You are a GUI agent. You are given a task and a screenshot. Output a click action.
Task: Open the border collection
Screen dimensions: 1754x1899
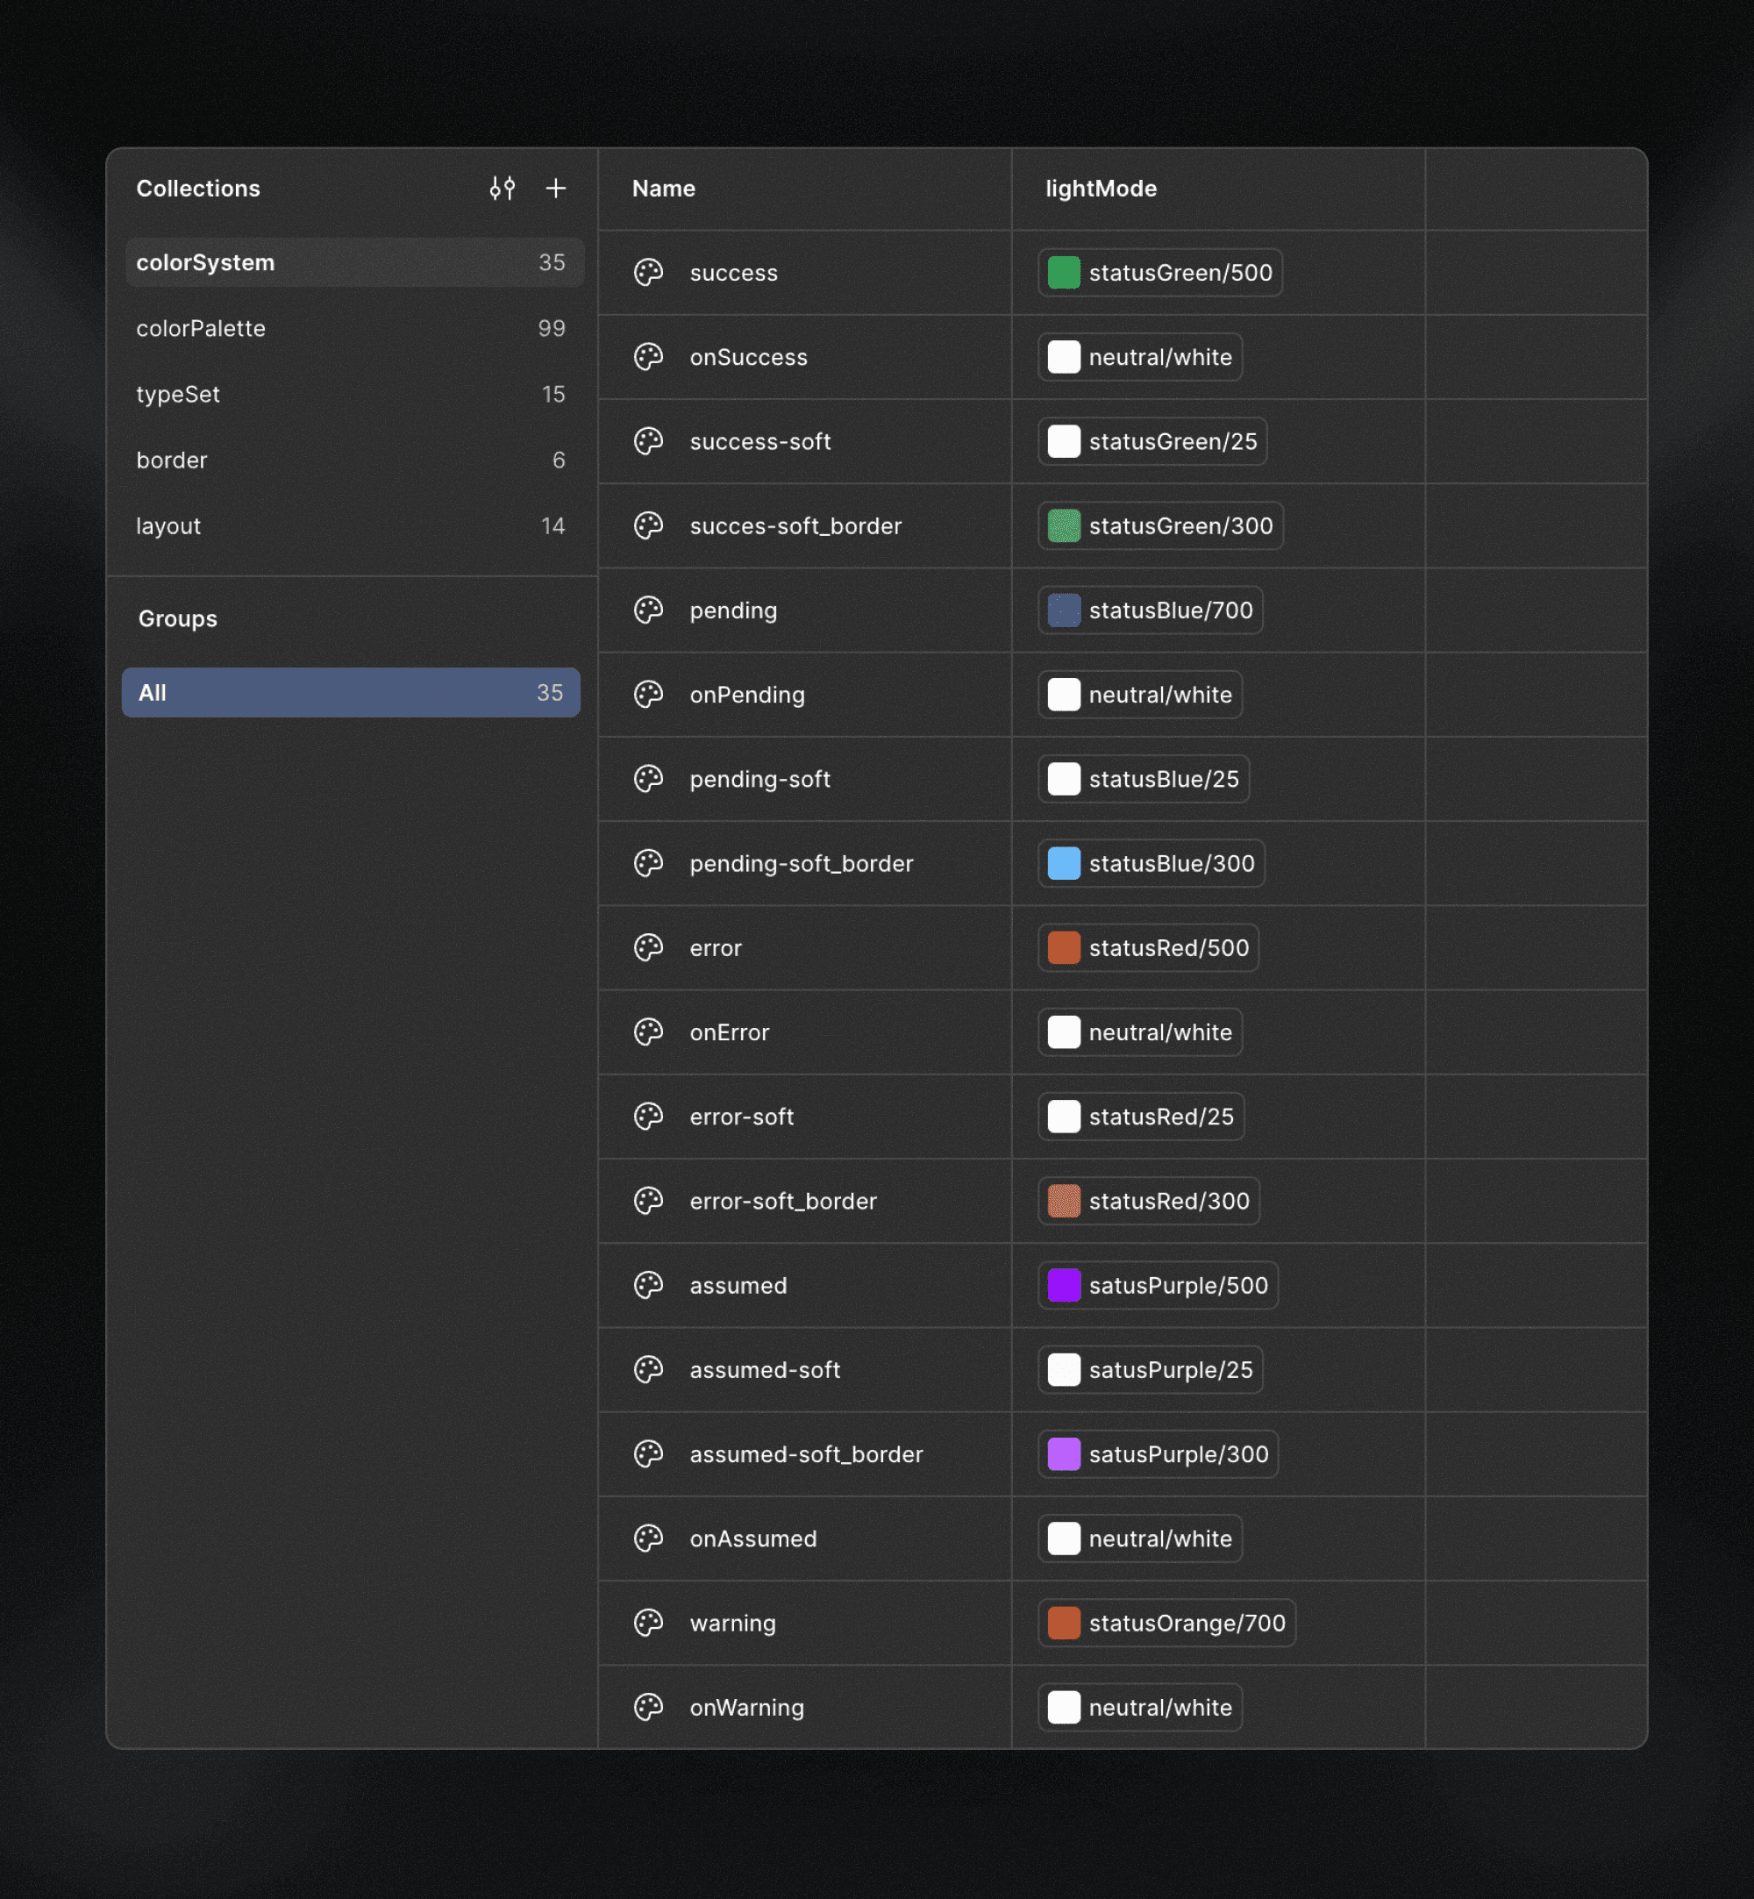coord(172,460)
